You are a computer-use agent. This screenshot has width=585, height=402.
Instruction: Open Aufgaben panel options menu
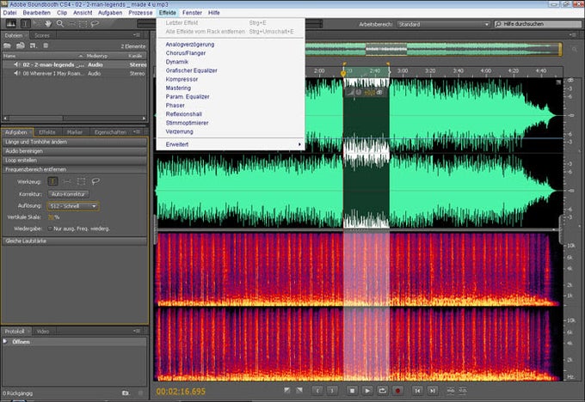137,131
